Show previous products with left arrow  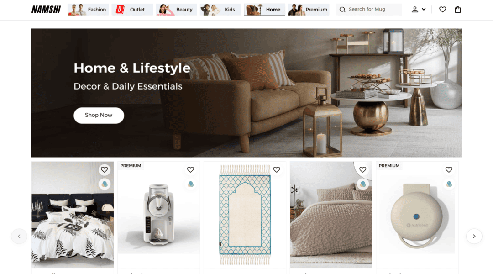19,236
